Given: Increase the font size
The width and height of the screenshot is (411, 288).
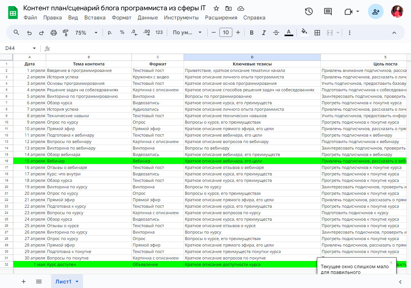Looking at the screenshot, I should click(238, 32).
